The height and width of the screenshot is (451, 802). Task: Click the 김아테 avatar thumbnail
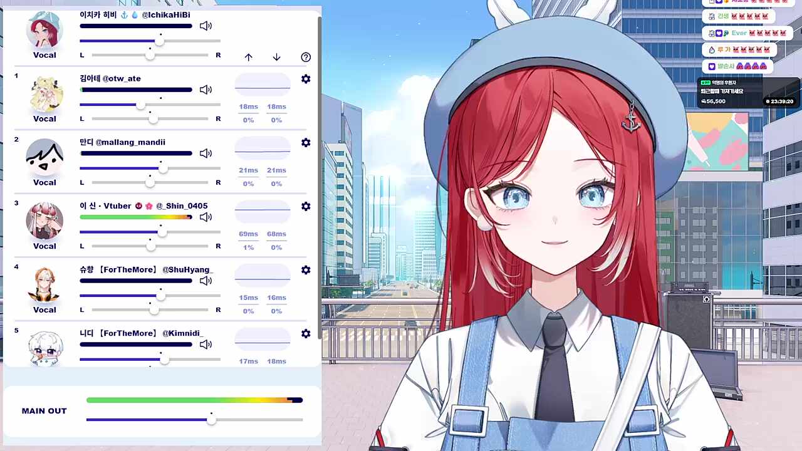(x=44, y=94)
